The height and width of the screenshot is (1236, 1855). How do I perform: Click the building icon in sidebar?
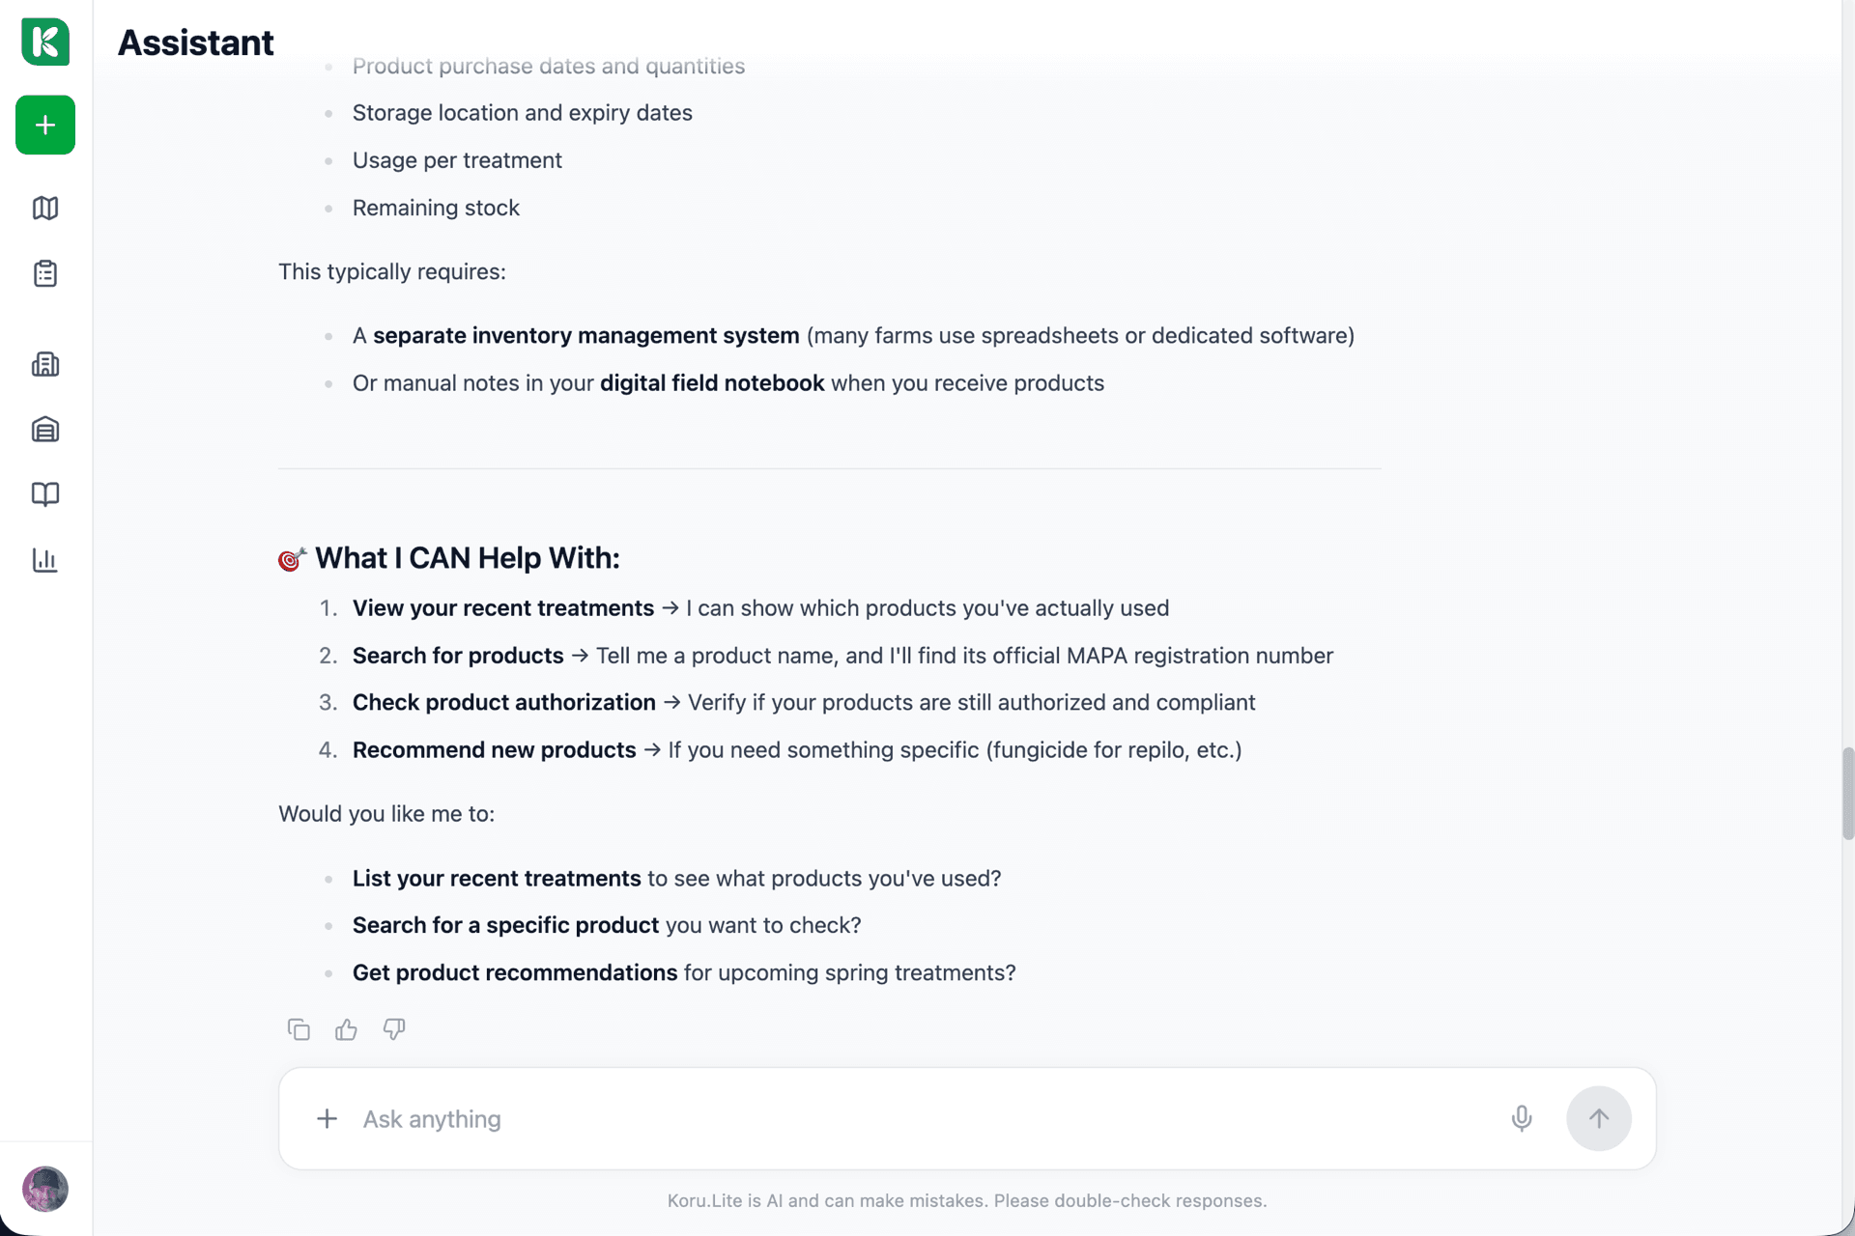pos(45,364)
